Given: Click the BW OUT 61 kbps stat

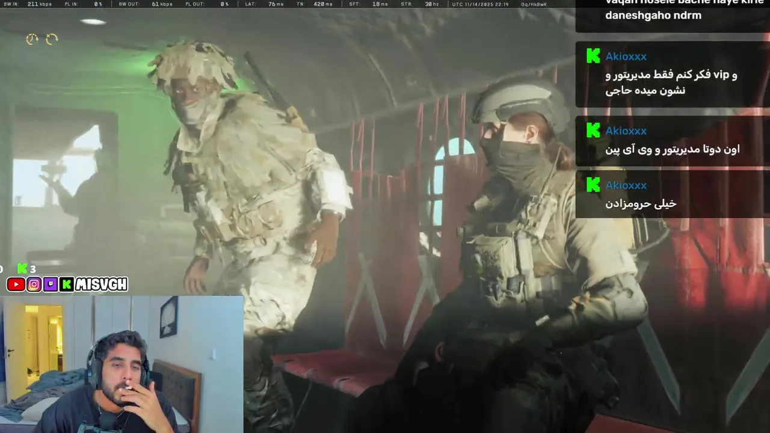Looking at the screenshot, I should click(x=145, y=4).
